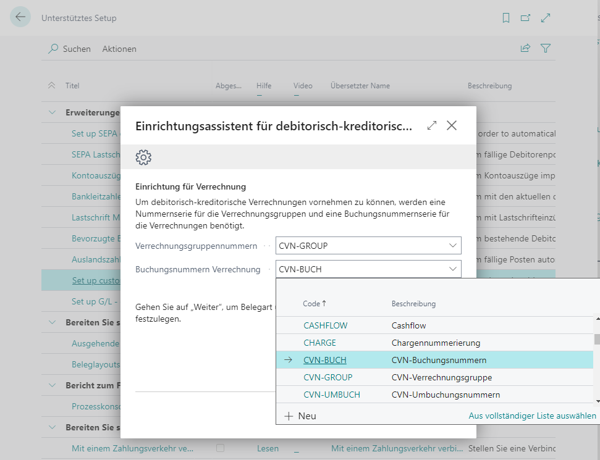The width and height of the screenshot is (600, 460).
Task: Open the Verrechnungsgruppennummern dropdown arrow
Action: point(453,246)
